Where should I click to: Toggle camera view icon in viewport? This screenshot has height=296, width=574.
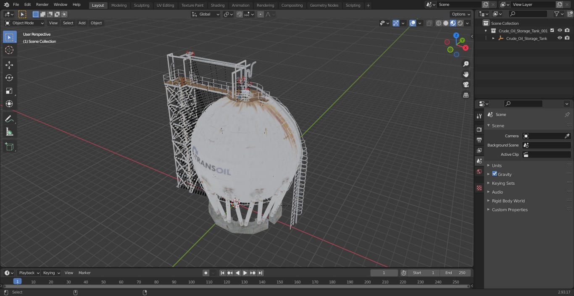pyautogui.click(x=466, y=85)
